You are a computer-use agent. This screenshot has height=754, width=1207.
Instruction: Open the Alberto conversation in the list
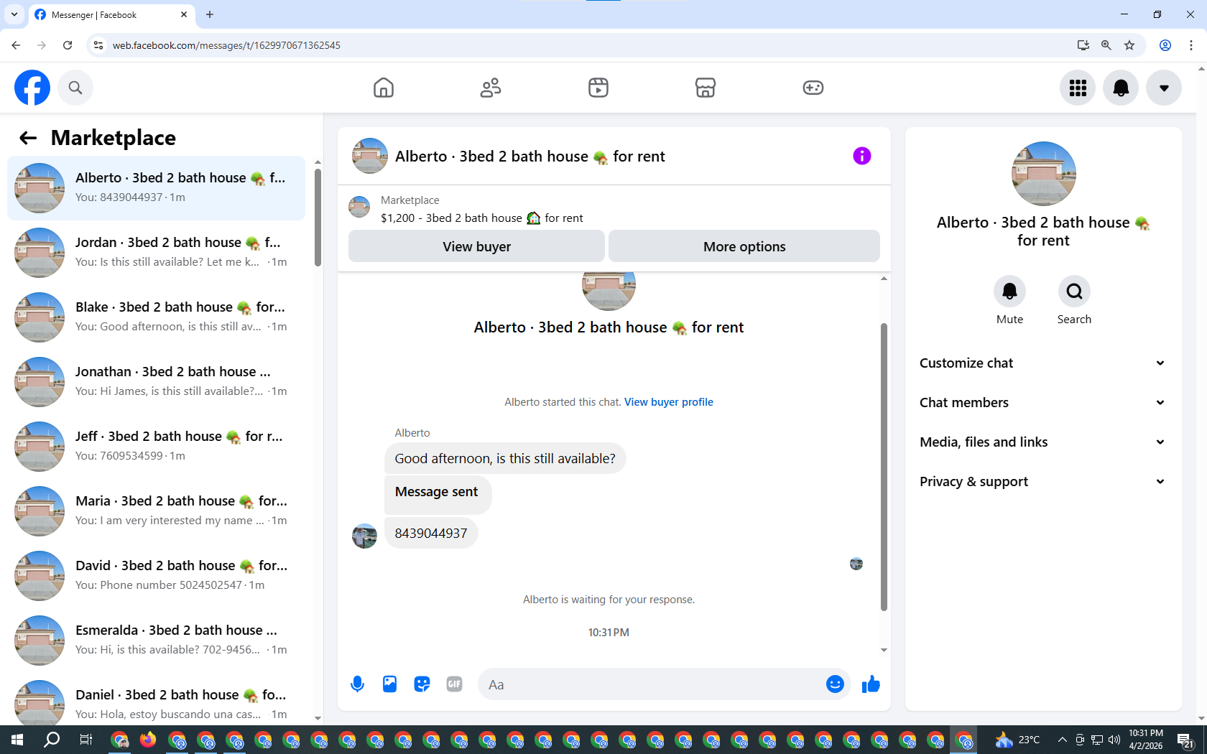click(x=157, y=188)
